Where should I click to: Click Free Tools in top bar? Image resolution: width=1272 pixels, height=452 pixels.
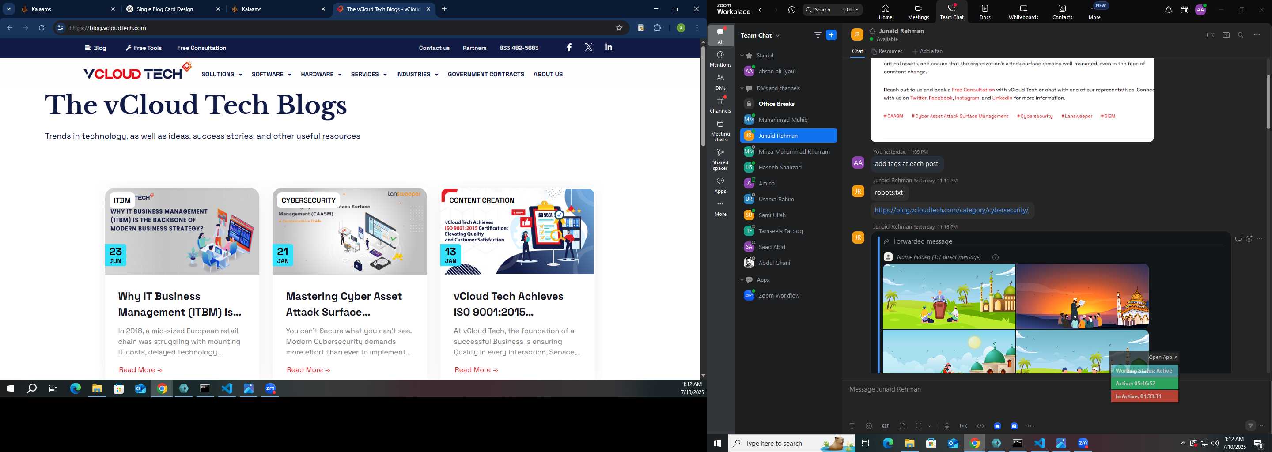[144, 48]
